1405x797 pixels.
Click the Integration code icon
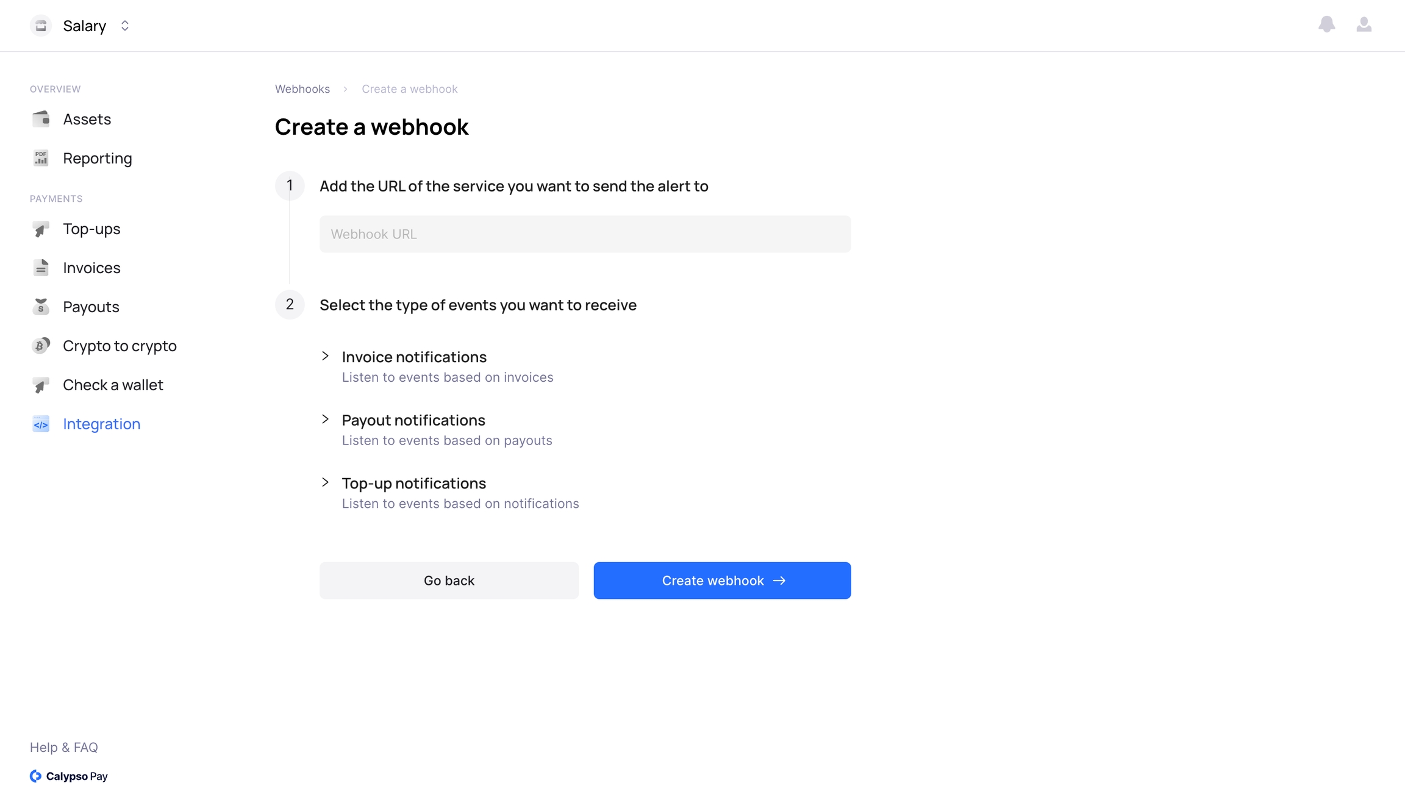click(x=41, y=424)
